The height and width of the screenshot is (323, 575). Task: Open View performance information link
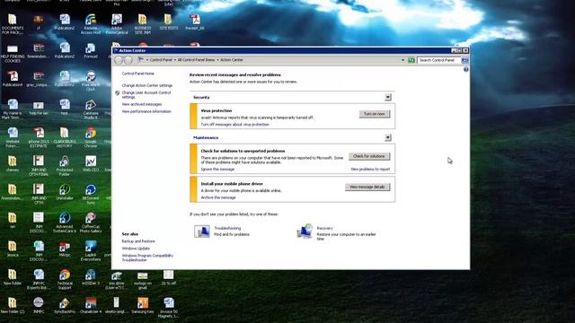(x=146, y=111)
